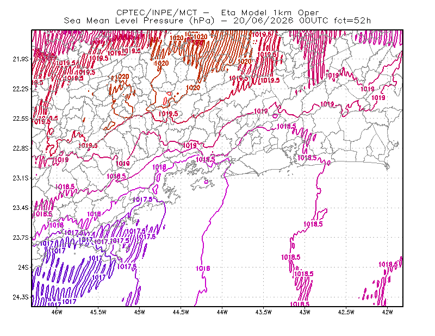Click the '43.5W' longitude axis label
Screen dimensions: 435x336
click(x=264, y=312)
